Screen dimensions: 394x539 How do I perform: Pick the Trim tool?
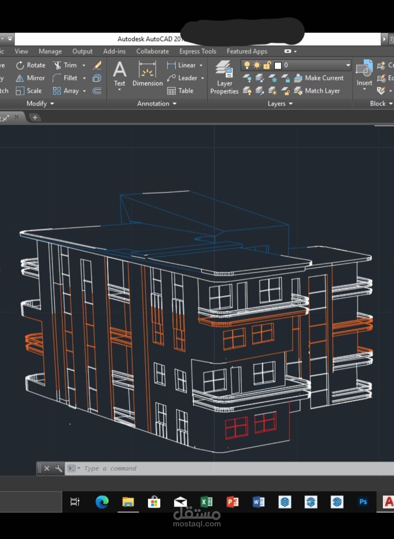[65, 65]
